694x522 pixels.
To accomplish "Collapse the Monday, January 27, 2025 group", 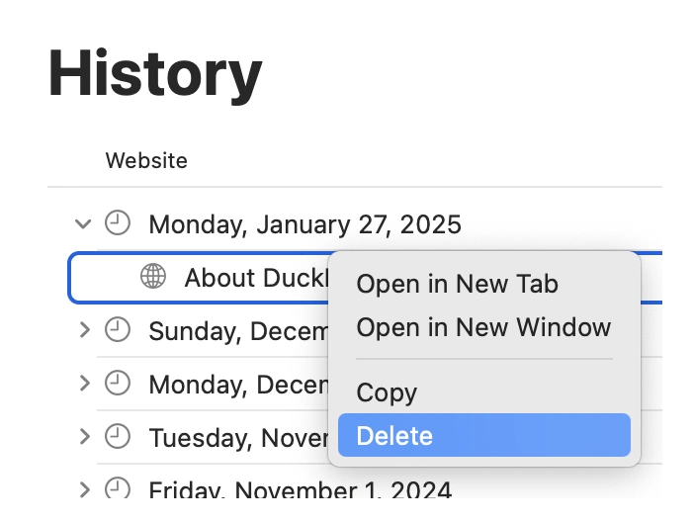I will tap(83, 224).
